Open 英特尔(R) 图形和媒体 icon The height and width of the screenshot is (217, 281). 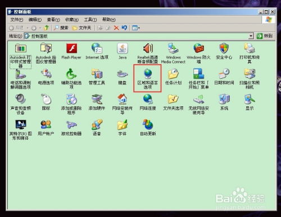(x=21, y=125)
